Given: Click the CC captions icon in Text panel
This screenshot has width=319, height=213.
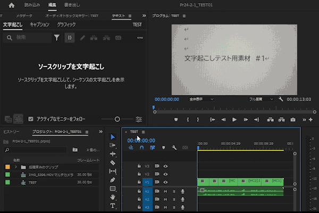Looking at the screenshot, I should [x=118, y=38].
